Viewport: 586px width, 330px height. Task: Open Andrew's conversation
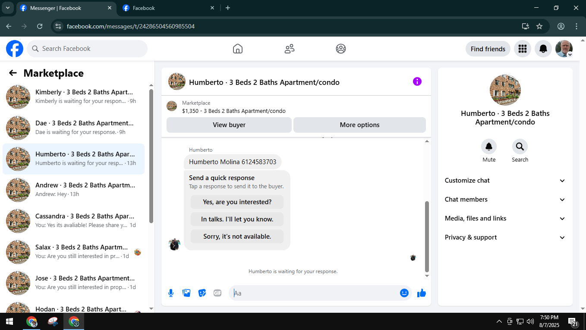point(74,190)
